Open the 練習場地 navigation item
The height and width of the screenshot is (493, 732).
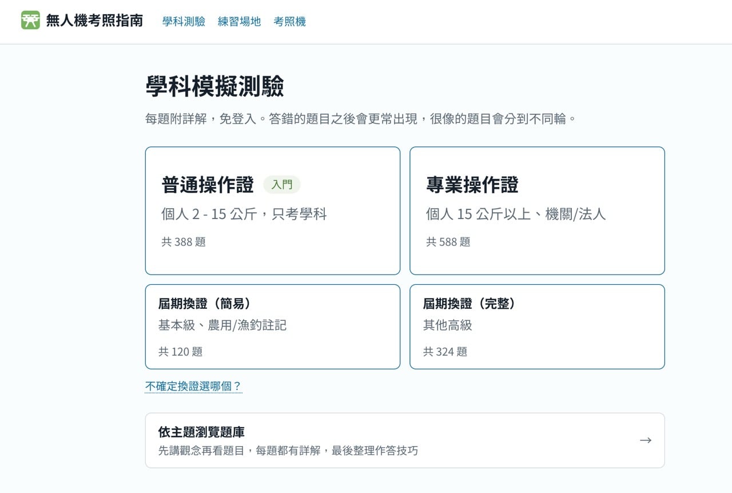tap(239, 21)
